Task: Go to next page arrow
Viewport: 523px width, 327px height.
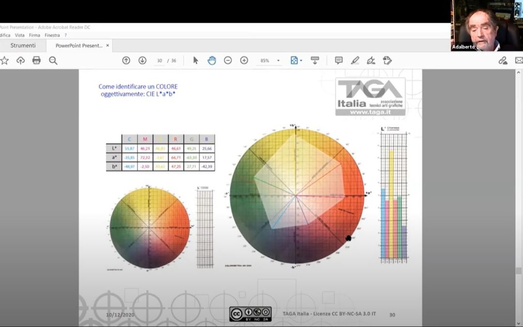Action: [142, 61]
